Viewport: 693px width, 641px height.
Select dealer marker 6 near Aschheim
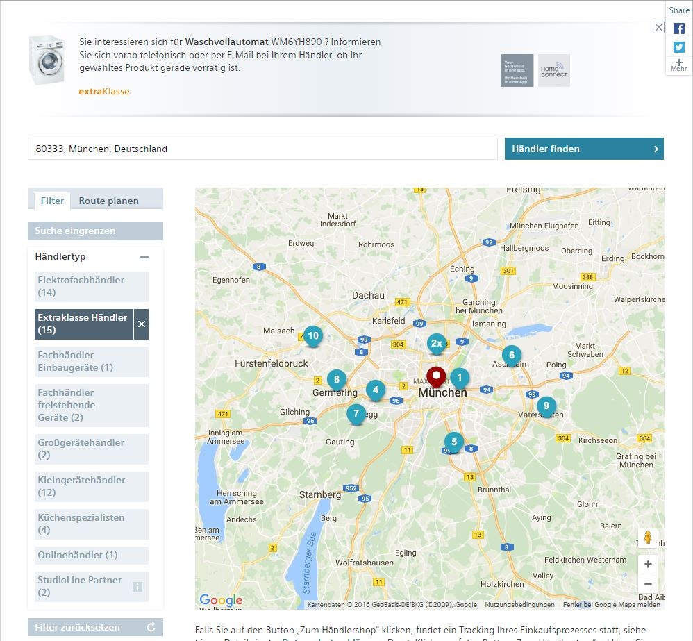click(x=511, y=356)
